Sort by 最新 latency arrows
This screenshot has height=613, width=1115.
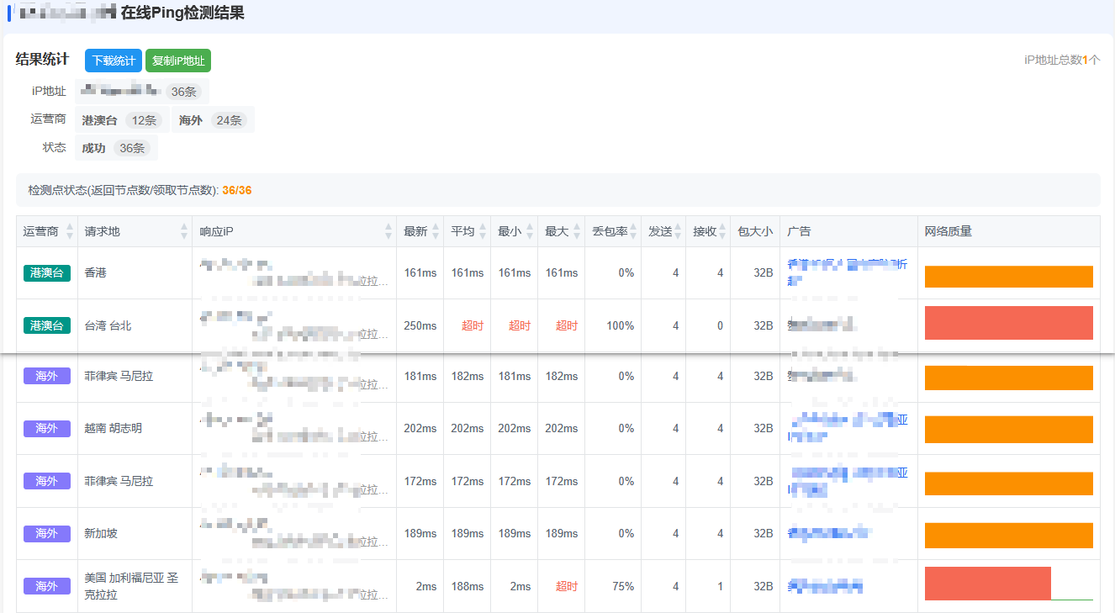point(436,231)
